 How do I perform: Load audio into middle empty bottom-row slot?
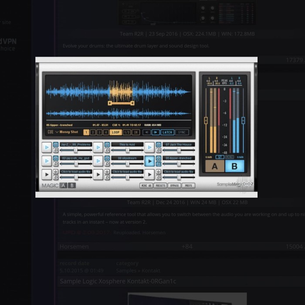[127, 172]
